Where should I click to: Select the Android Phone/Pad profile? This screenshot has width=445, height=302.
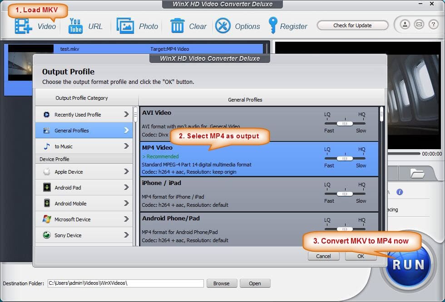(x=259, y=229)
